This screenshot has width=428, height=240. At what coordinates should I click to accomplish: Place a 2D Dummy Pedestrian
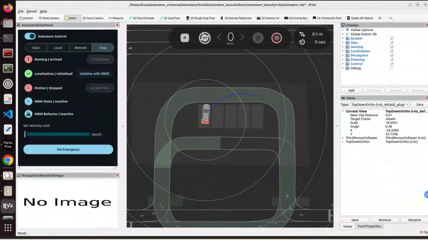coord(236,18)
